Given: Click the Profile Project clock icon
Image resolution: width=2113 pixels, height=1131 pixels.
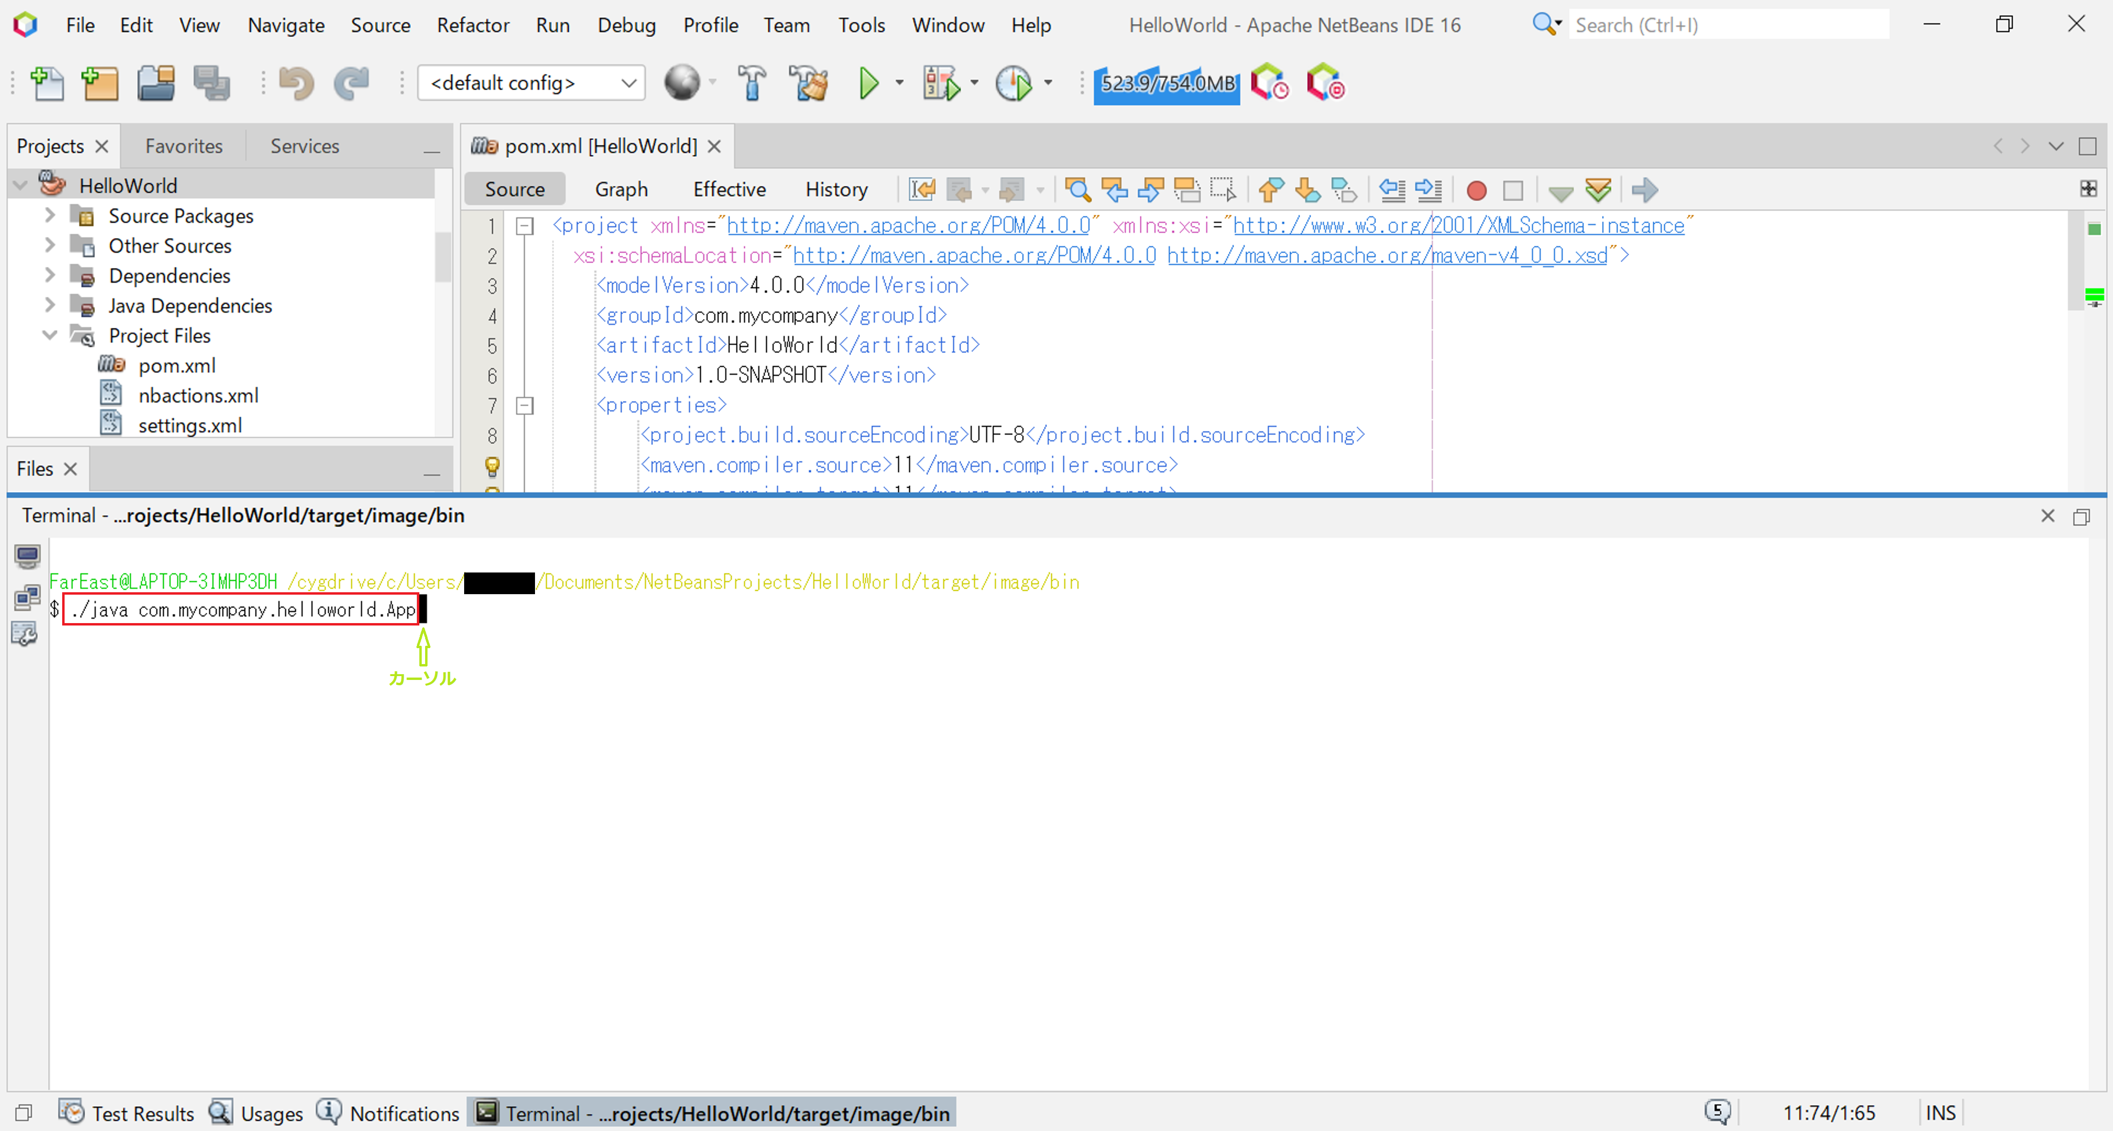Looking at the screenshot, I should click(x=1014, y=83).
